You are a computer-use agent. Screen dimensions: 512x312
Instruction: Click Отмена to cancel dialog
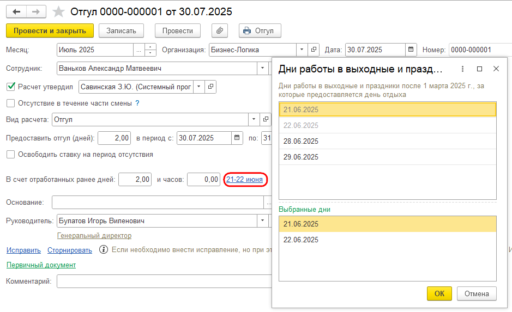tap(477, 293)
